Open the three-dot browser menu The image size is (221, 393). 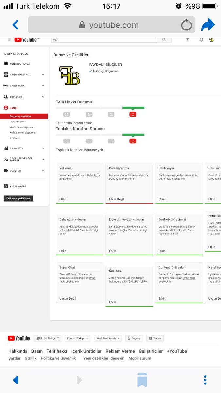coord(205,380)
